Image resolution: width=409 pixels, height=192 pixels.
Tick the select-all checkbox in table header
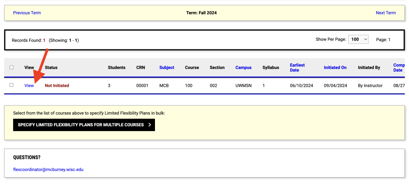pyautogui.click(x=12, y=67)
